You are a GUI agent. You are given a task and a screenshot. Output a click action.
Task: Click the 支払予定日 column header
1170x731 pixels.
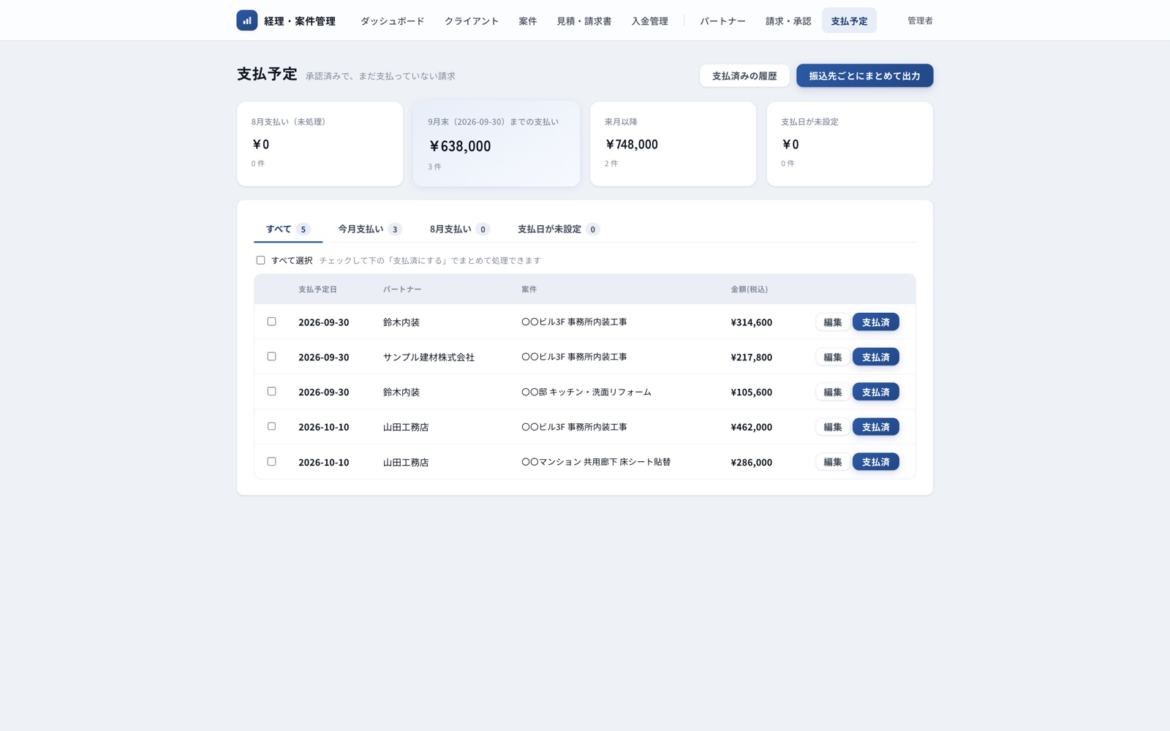[317, 289]
